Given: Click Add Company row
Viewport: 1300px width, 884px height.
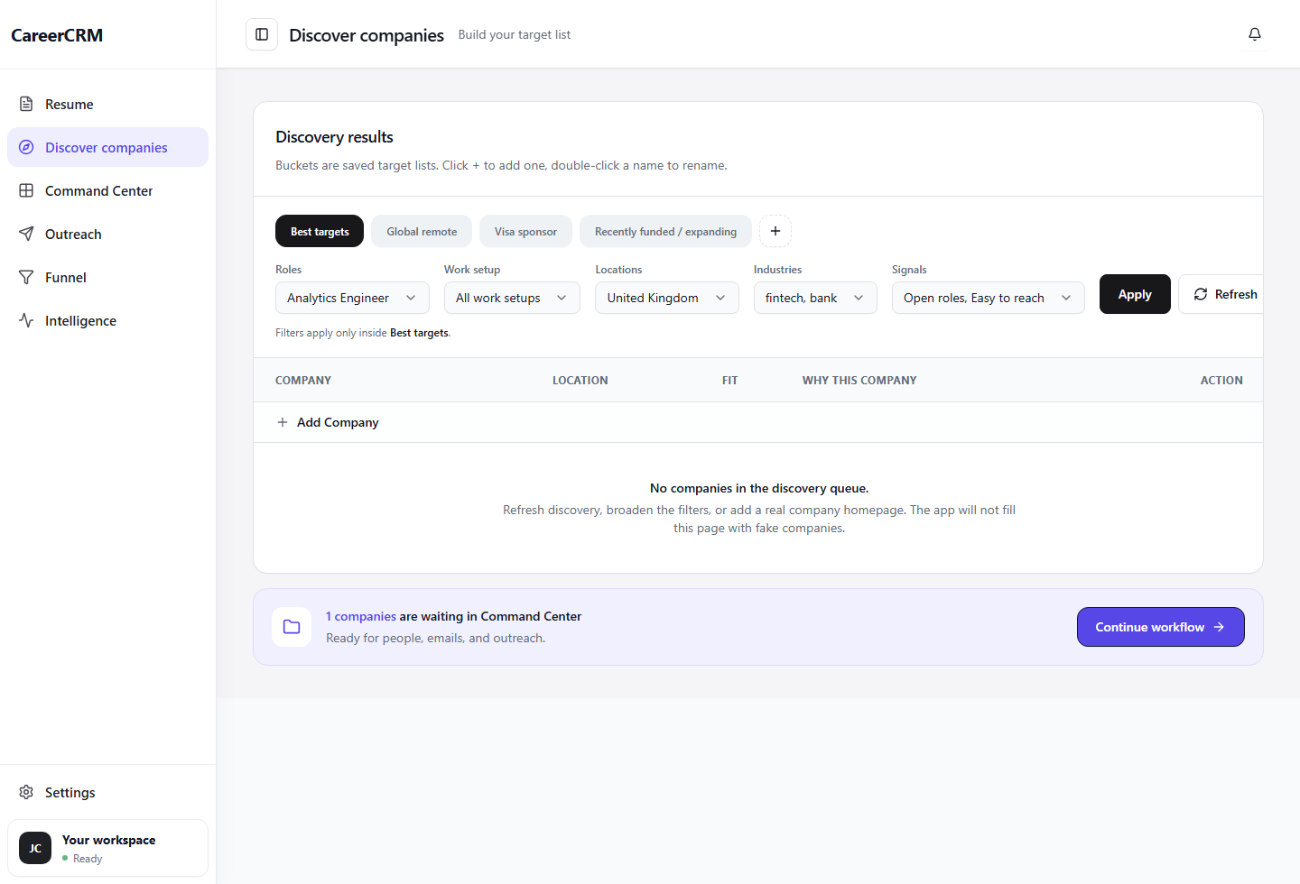Looking at the screenshot, I should [758, 422].
